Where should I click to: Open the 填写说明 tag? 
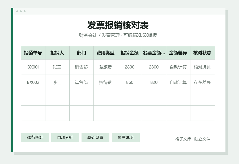126,138
